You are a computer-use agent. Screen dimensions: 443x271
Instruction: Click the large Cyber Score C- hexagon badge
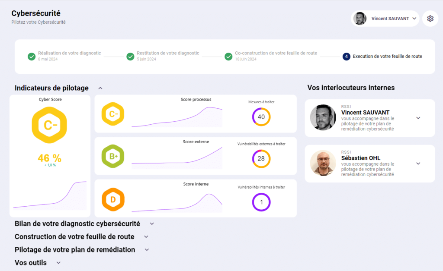click(49, 125)
